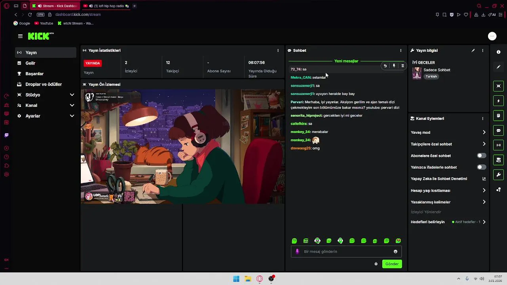Click the Gönder send button
This screenshot has height=285, width=507.
(392, 264)
